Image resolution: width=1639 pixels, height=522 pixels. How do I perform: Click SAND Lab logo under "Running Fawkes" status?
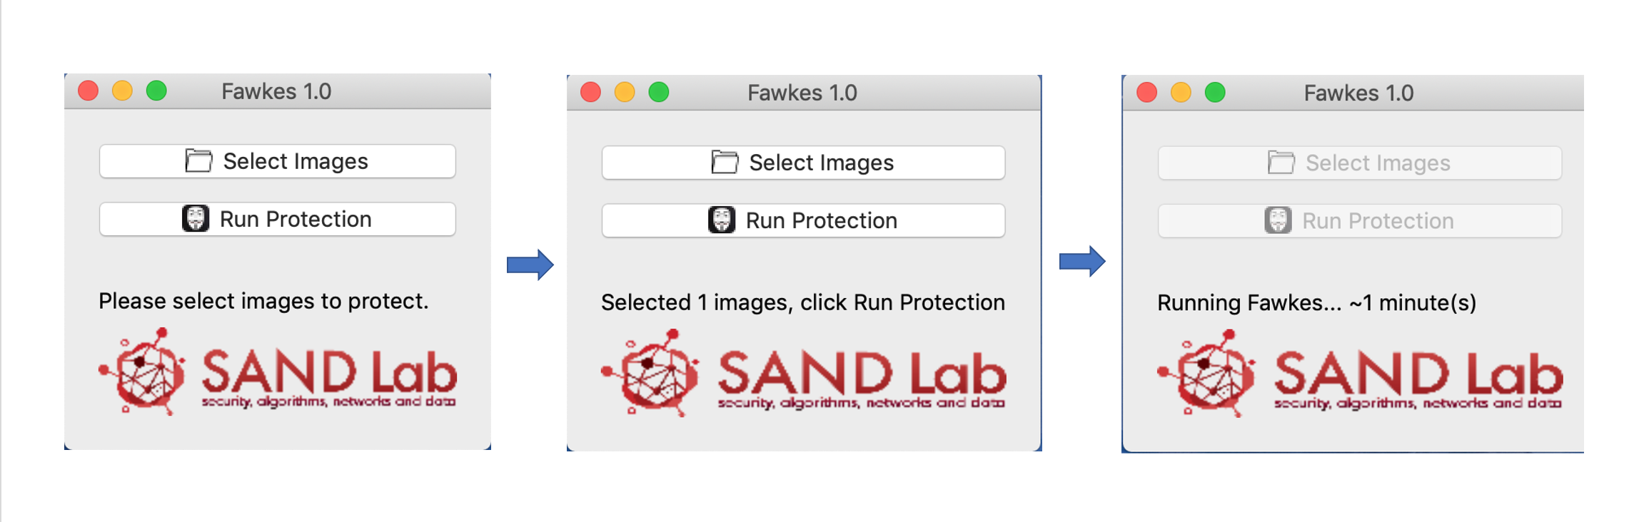pos(1359,374)
